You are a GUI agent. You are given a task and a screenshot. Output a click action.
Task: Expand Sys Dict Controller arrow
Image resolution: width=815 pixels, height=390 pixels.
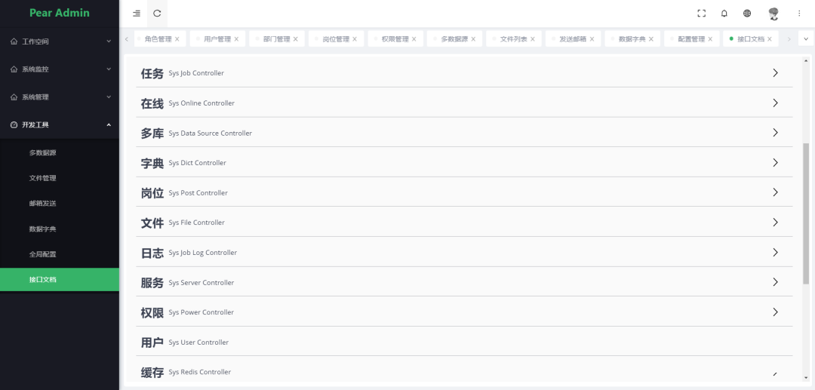(776, 162)
